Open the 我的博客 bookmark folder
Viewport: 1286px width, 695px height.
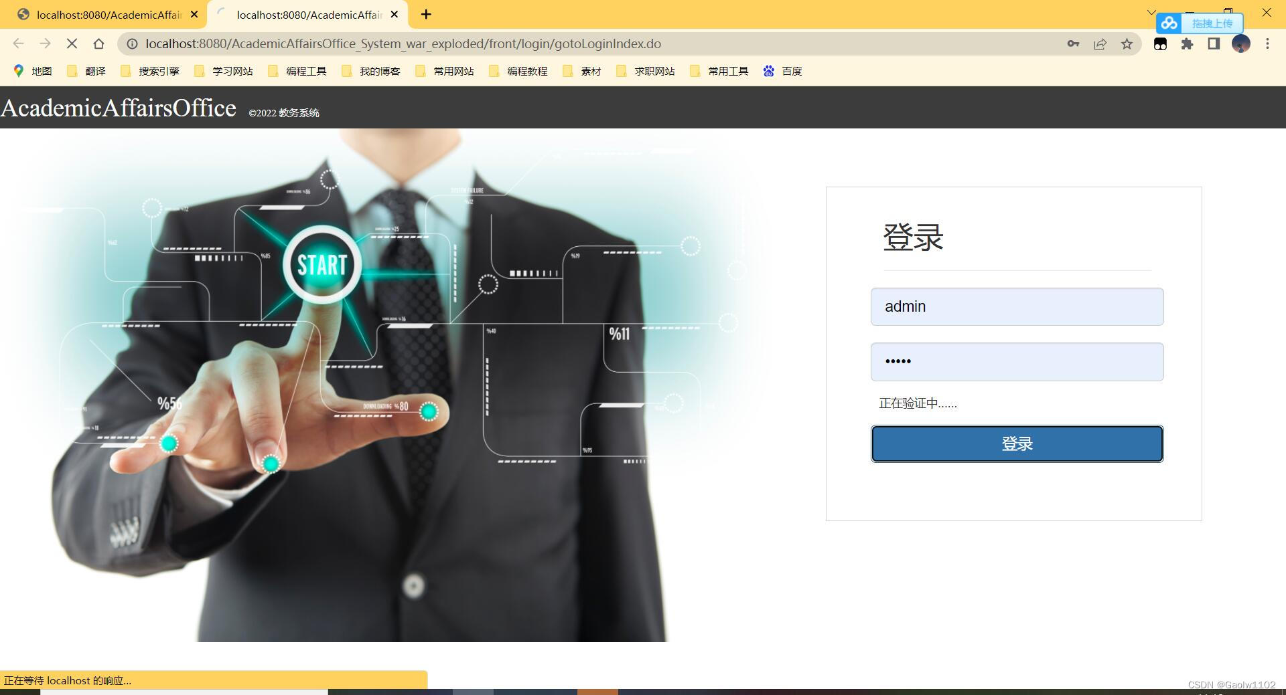tap(370, 71)
